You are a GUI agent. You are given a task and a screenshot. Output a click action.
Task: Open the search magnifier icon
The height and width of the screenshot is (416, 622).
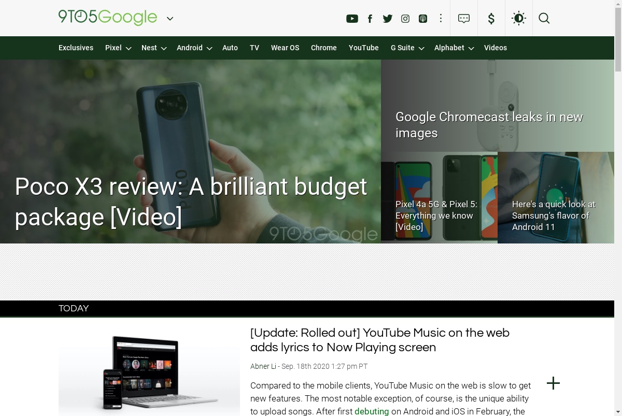(544, 18)
